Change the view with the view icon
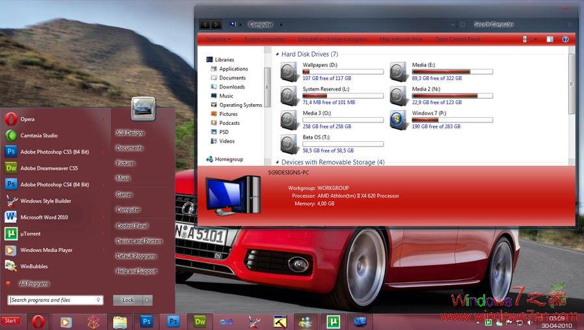Screen dimensions: 584x330 click(525, 39)
